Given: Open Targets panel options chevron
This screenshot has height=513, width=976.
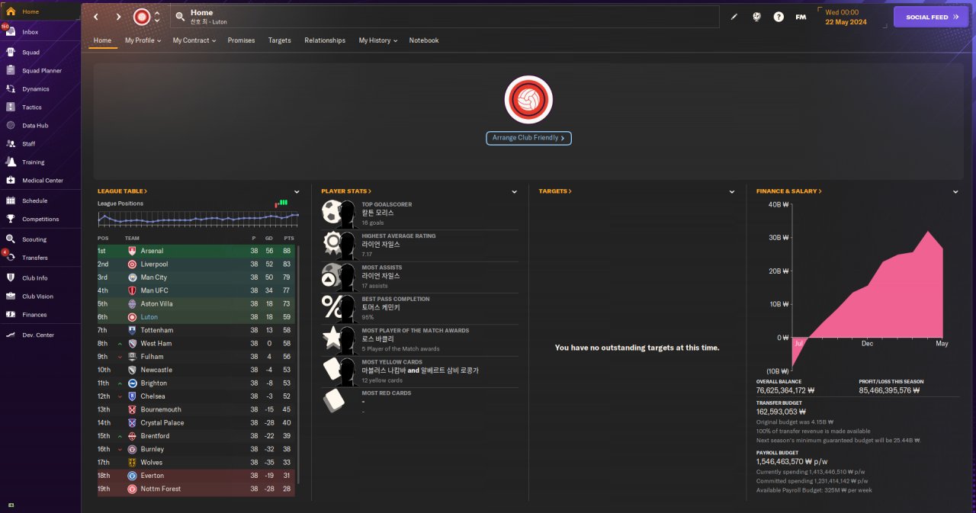Looking at the screenshot, I should (x=732, y=192).
